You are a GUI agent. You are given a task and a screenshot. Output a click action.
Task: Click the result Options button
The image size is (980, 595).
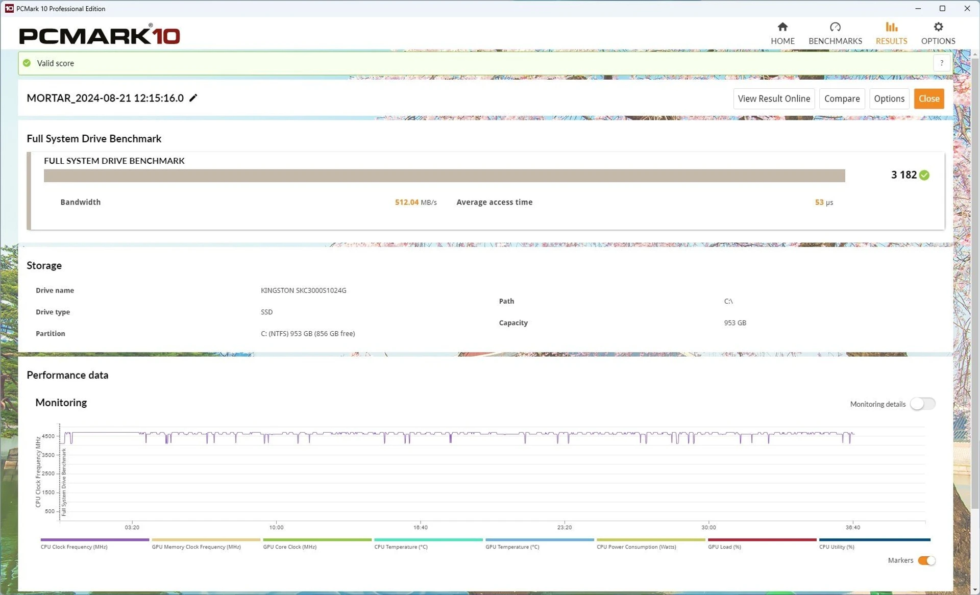[x=889, y=98]
